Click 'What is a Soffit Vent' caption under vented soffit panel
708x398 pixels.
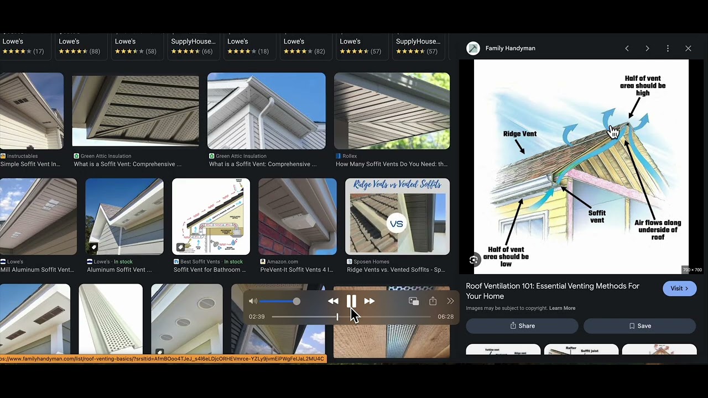pyautogui.click(x=128, y=164)
